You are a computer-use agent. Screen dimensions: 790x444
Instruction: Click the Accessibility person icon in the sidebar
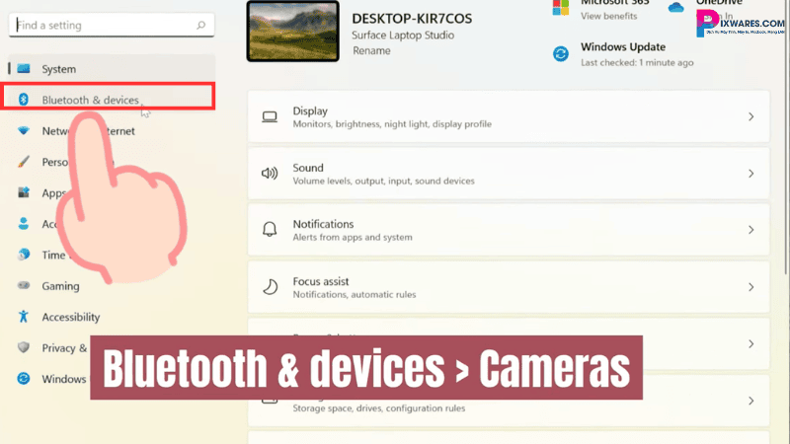pos(24,317)
